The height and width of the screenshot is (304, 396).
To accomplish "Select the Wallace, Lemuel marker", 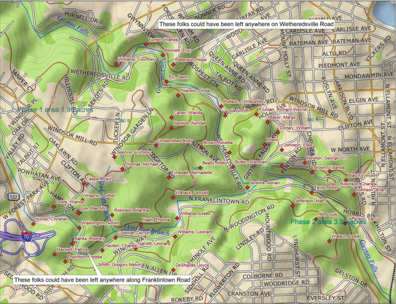I will click(173, 197).
